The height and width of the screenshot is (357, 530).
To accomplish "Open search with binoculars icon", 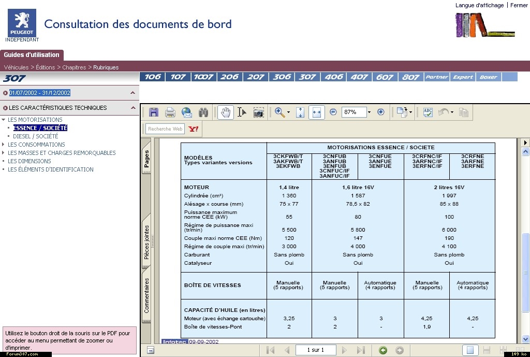I will (x=203, y=112).
